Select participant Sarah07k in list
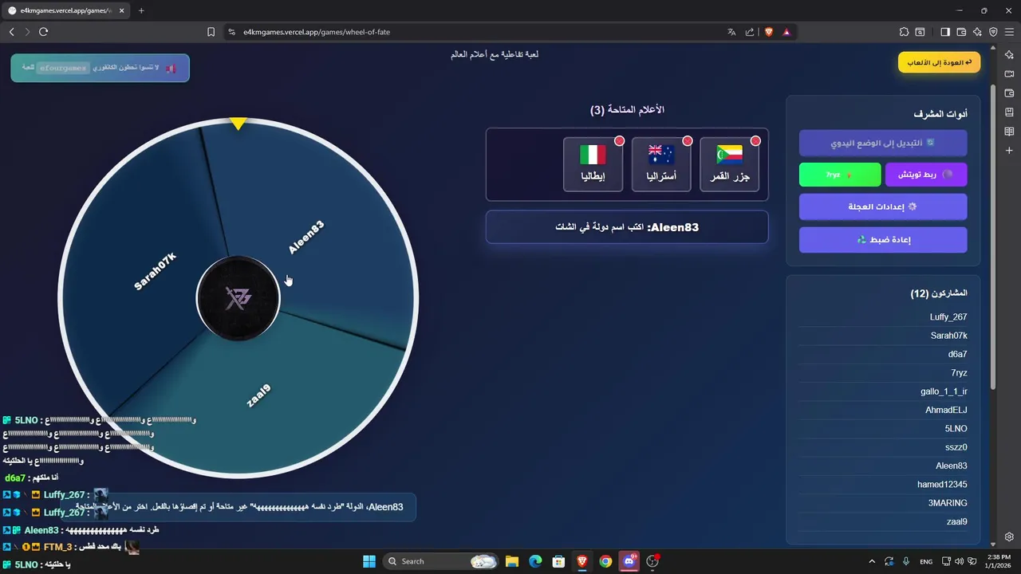This screenshot has width=1021, height=574. [883, 336]
